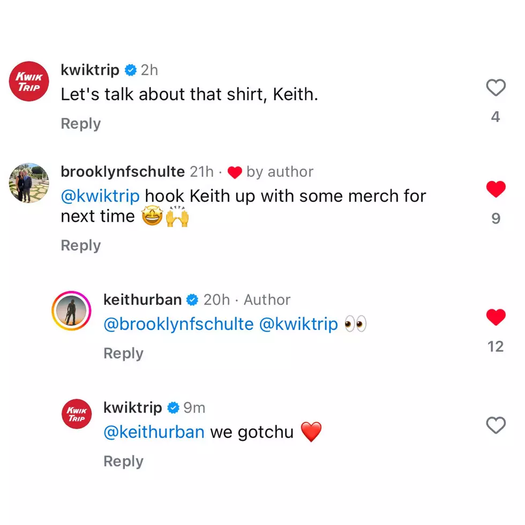The height and width of the screenshot is (525, 525).
Task: View keithurban's story ring avatar
Action: pyautogui.click(x=71, y=311)
